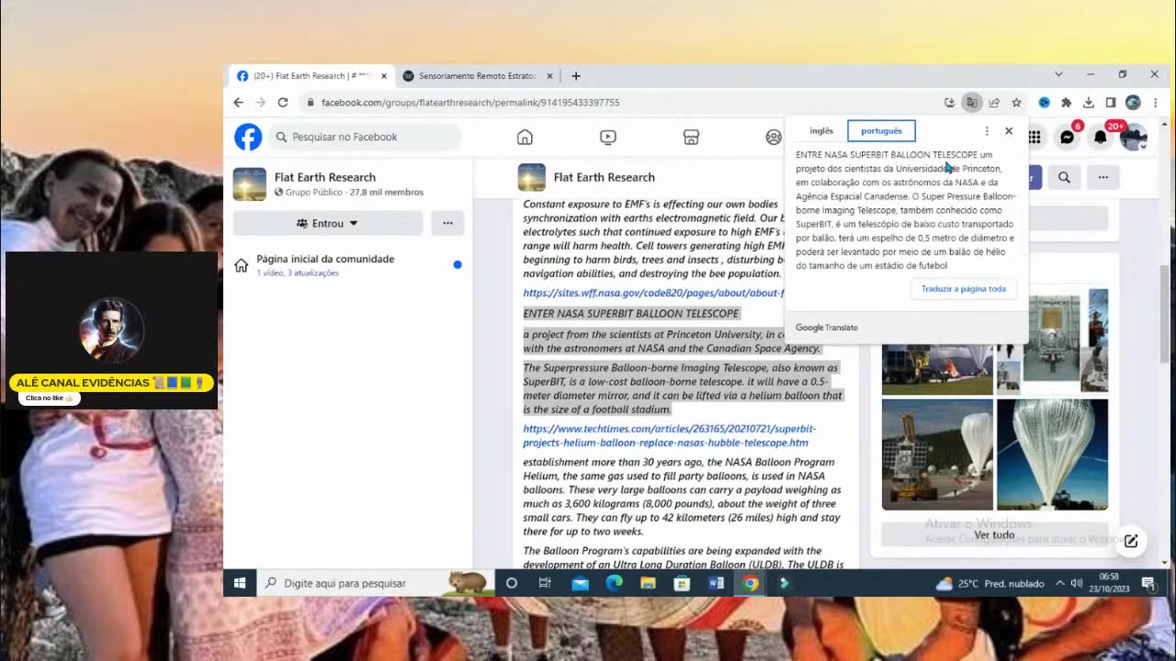This screenshot has width=1176, height=661.
Task: Open sidebar three-dot options next to Entrou
Action: 447,223
